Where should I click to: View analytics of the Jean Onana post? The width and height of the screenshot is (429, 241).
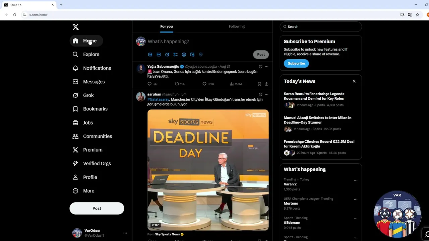click(236, 84)
